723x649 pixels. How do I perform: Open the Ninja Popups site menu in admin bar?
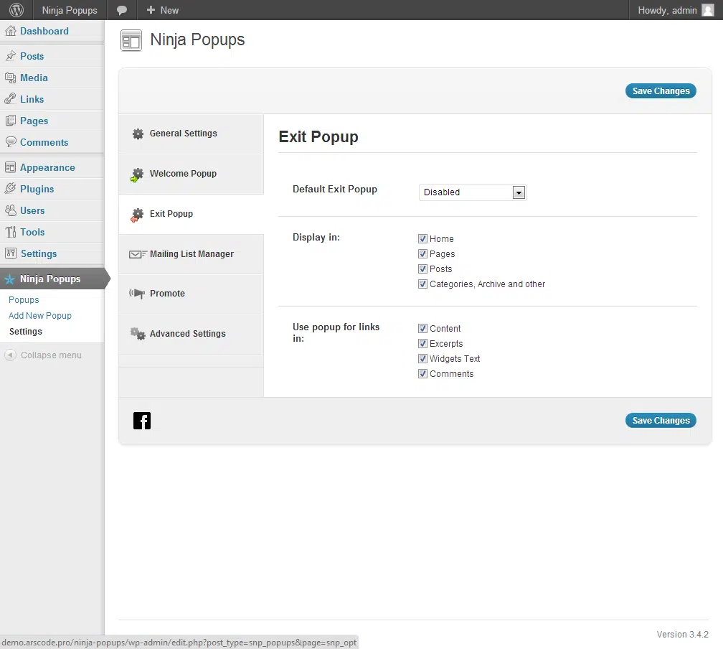coord(70,10)
